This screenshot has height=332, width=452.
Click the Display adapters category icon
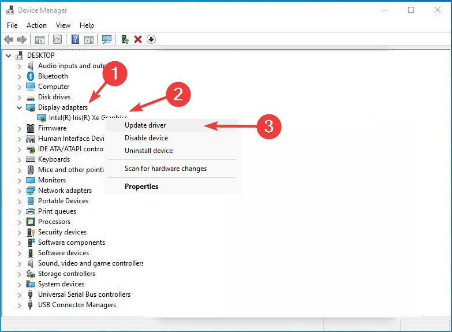[x=31, y=107]
